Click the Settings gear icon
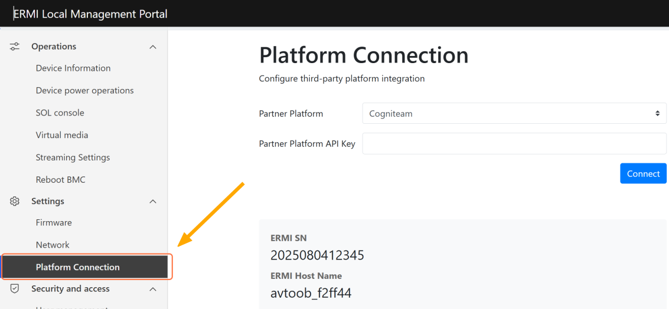Screen dimensions: 669x309 click(x=15, y=201)
